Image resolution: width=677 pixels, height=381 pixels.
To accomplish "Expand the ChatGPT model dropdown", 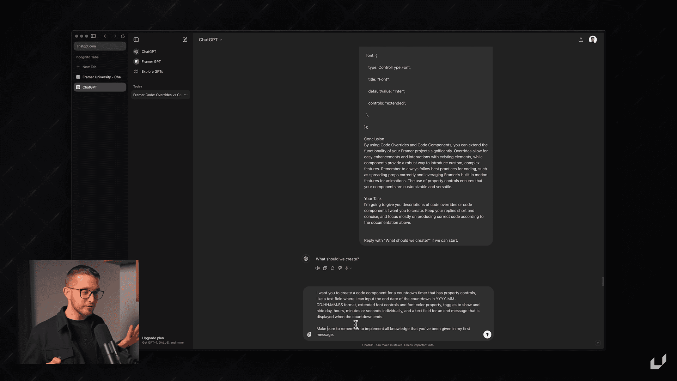I will point(211,40).
